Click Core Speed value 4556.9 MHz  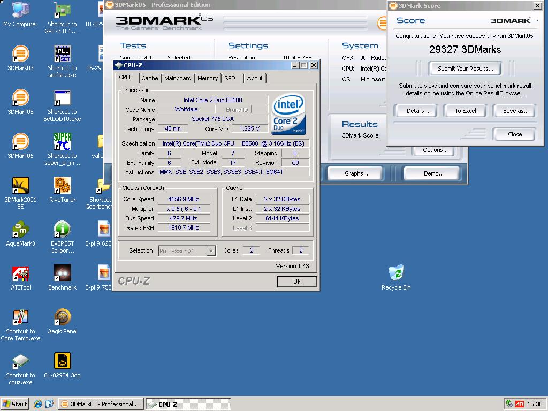click(x=184, y=199)
